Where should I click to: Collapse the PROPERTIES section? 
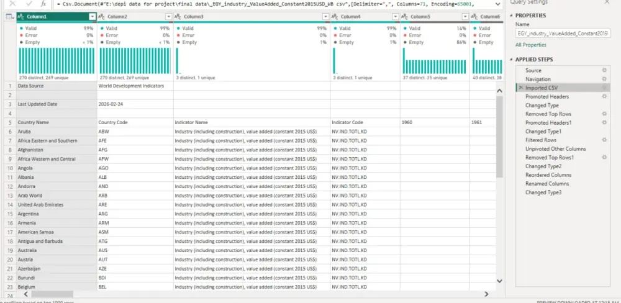[511, 16]
